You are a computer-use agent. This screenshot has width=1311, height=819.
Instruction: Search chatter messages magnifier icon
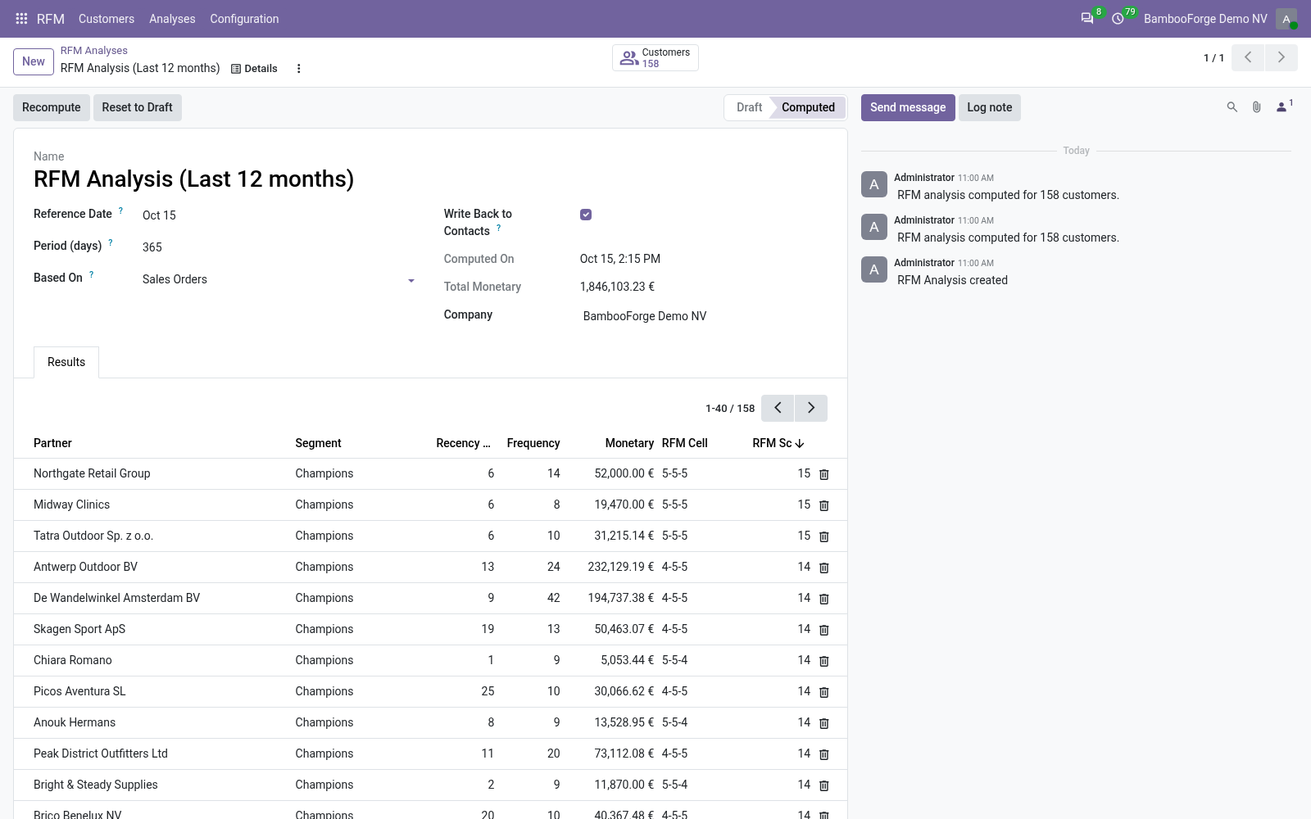point(1232,107)
